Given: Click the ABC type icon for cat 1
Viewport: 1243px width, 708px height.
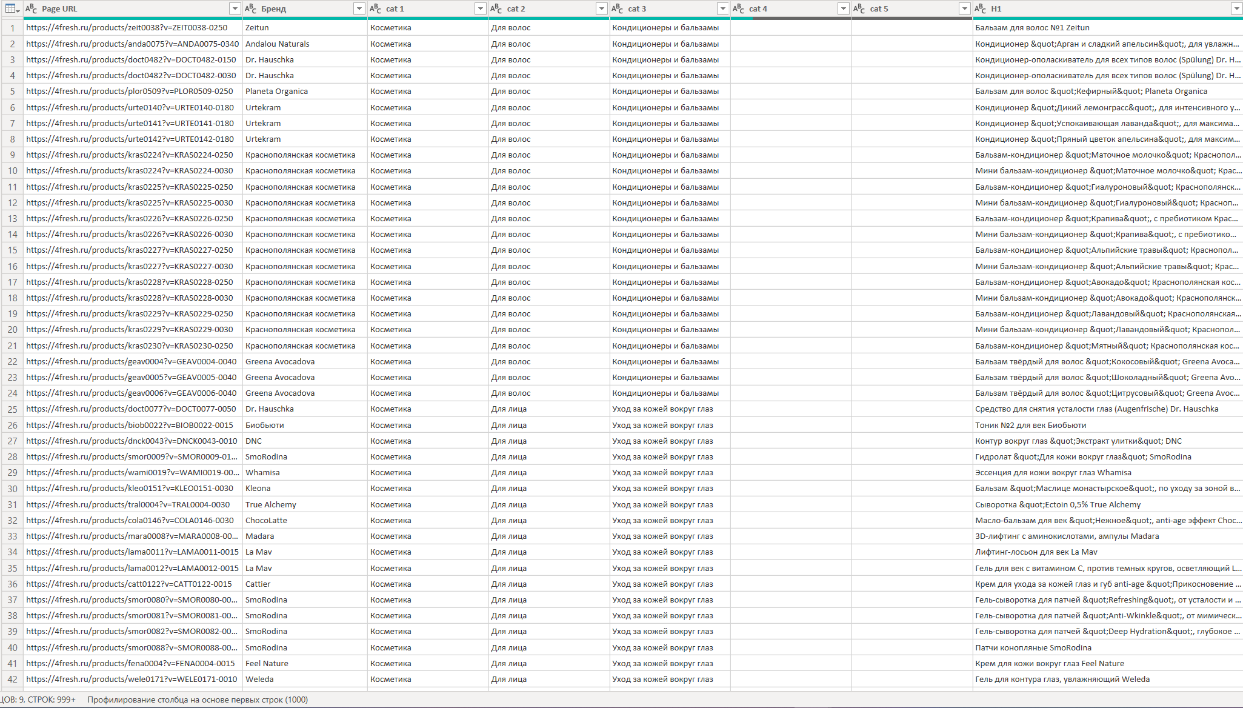Looking at the screenshot, I should (375, 8).
